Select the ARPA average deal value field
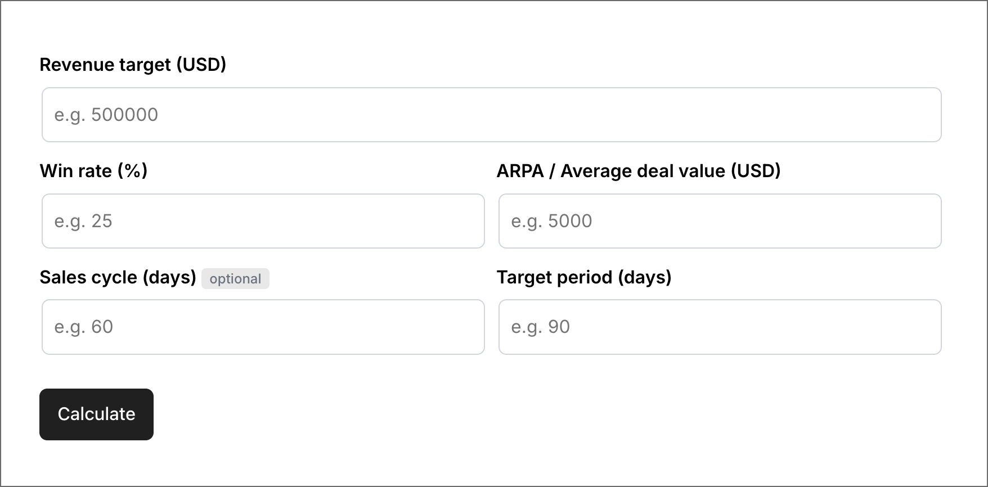 (720, 221)
